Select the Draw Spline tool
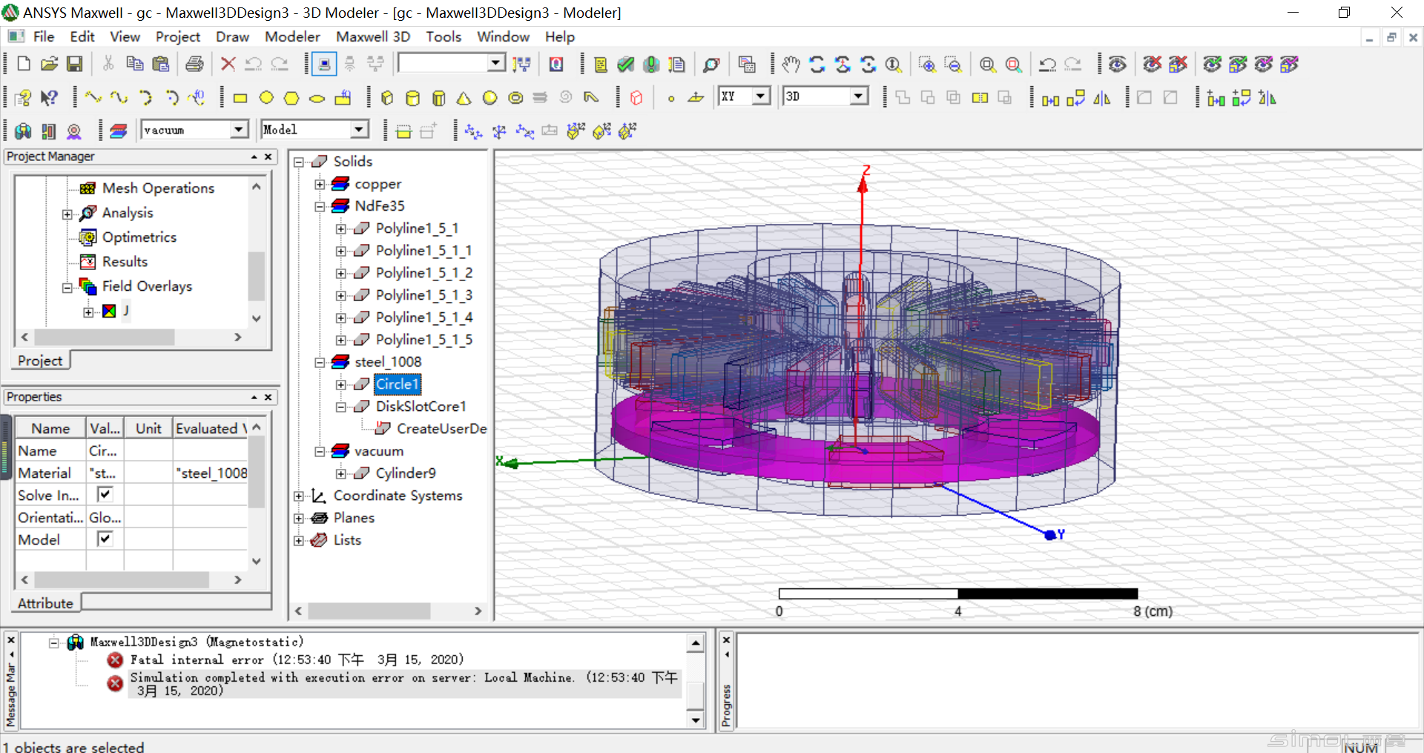Screen dimensions: 1424x753 [119, 97]
